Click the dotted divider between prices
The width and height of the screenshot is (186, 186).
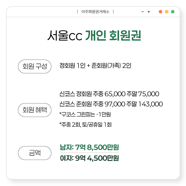89,153
